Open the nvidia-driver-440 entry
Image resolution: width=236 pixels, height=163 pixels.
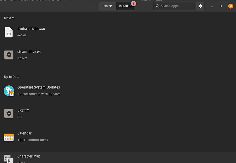31,29
